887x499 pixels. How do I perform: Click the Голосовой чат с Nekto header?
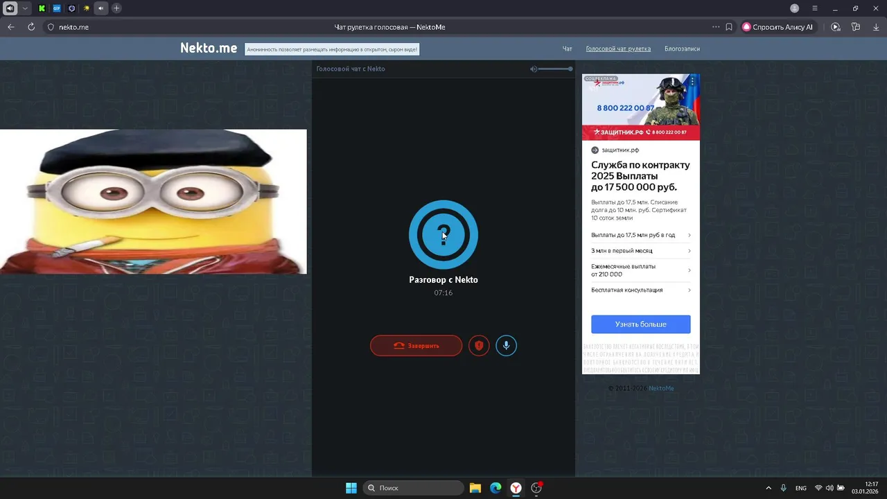pos(351,69)
